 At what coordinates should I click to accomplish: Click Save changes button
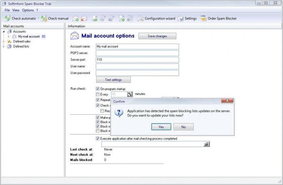point(157,36)
